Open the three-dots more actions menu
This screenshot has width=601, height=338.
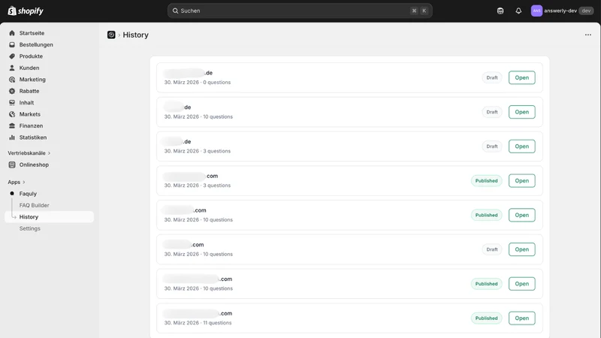[x=588, y=35]
